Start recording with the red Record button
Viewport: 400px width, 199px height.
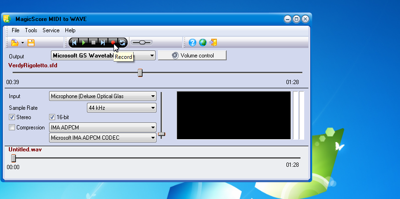113,43
